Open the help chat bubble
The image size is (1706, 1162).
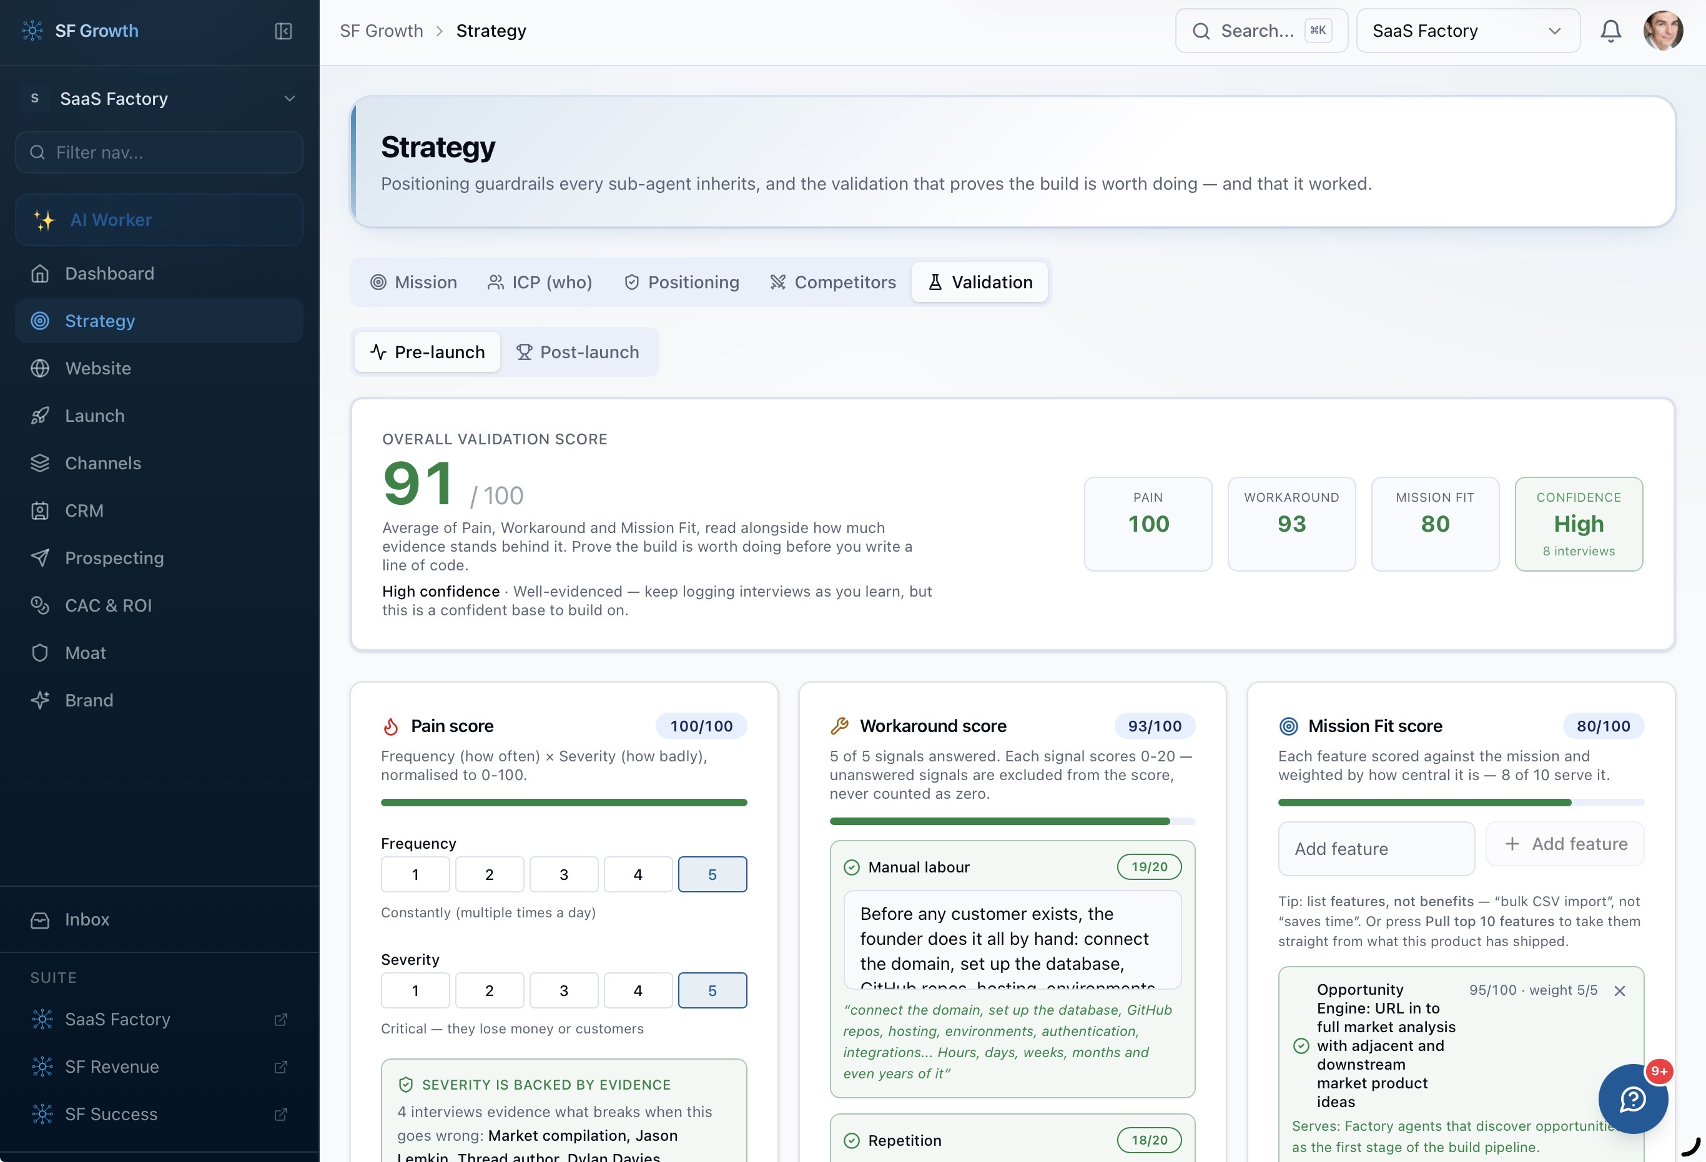(1632, 1098)
